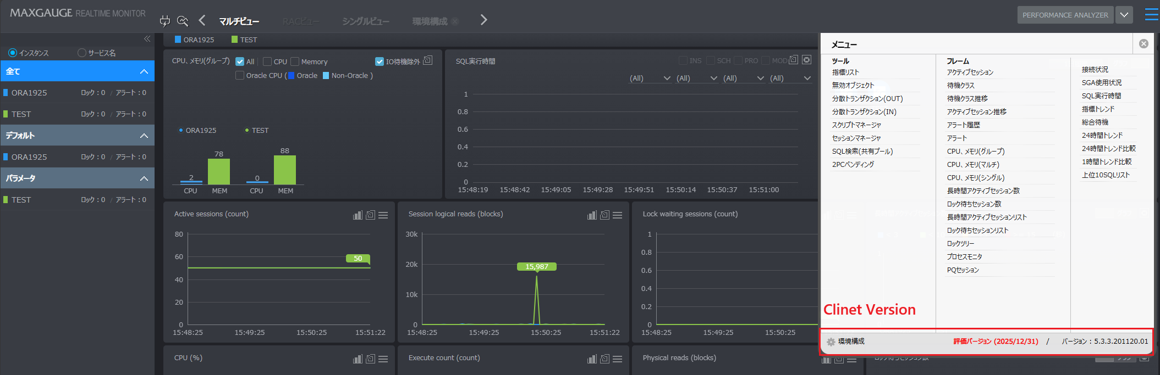Click the chart magnifier search icon
This screenshot has height=375, width=1160.
click(183, 21)
